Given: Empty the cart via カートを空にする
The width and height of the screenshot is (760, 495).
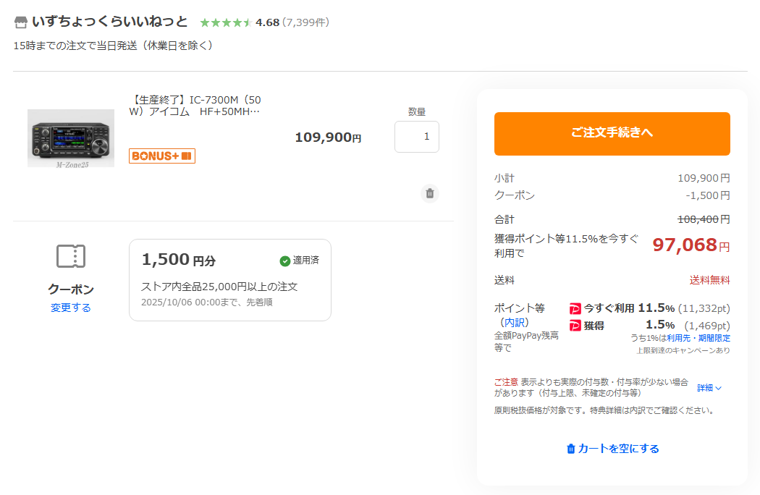Looking at the screenshot, I should (x=612, y=449).
